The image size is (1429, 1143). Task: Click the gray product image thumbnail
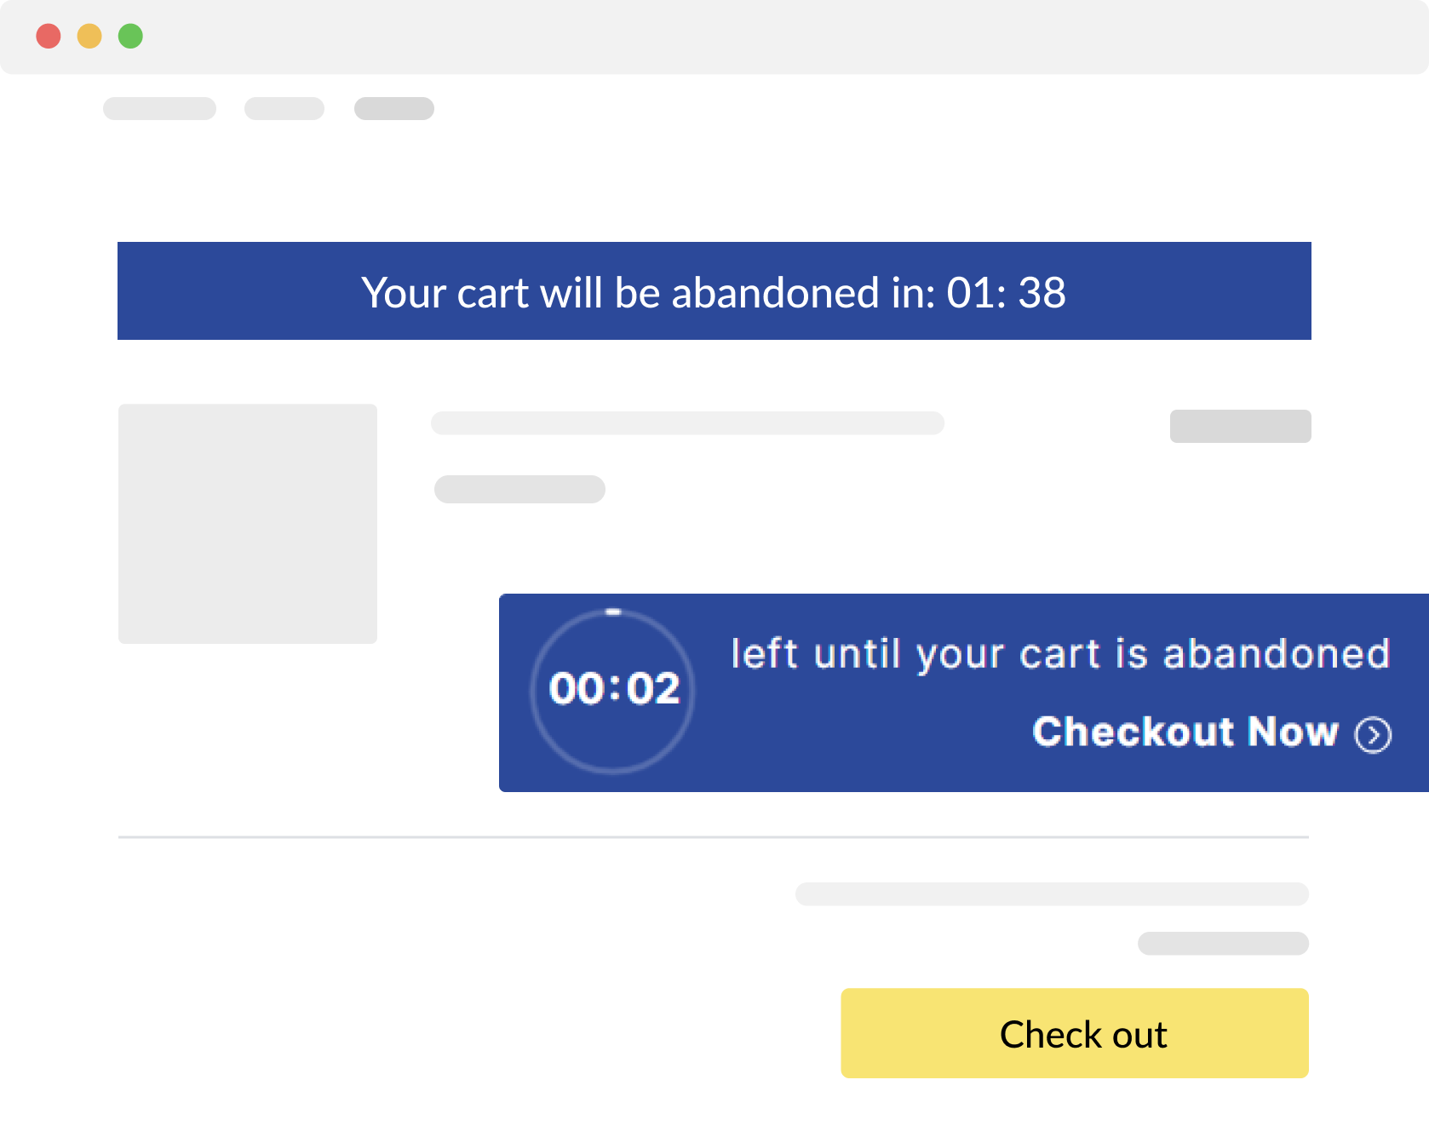[248, 524]
